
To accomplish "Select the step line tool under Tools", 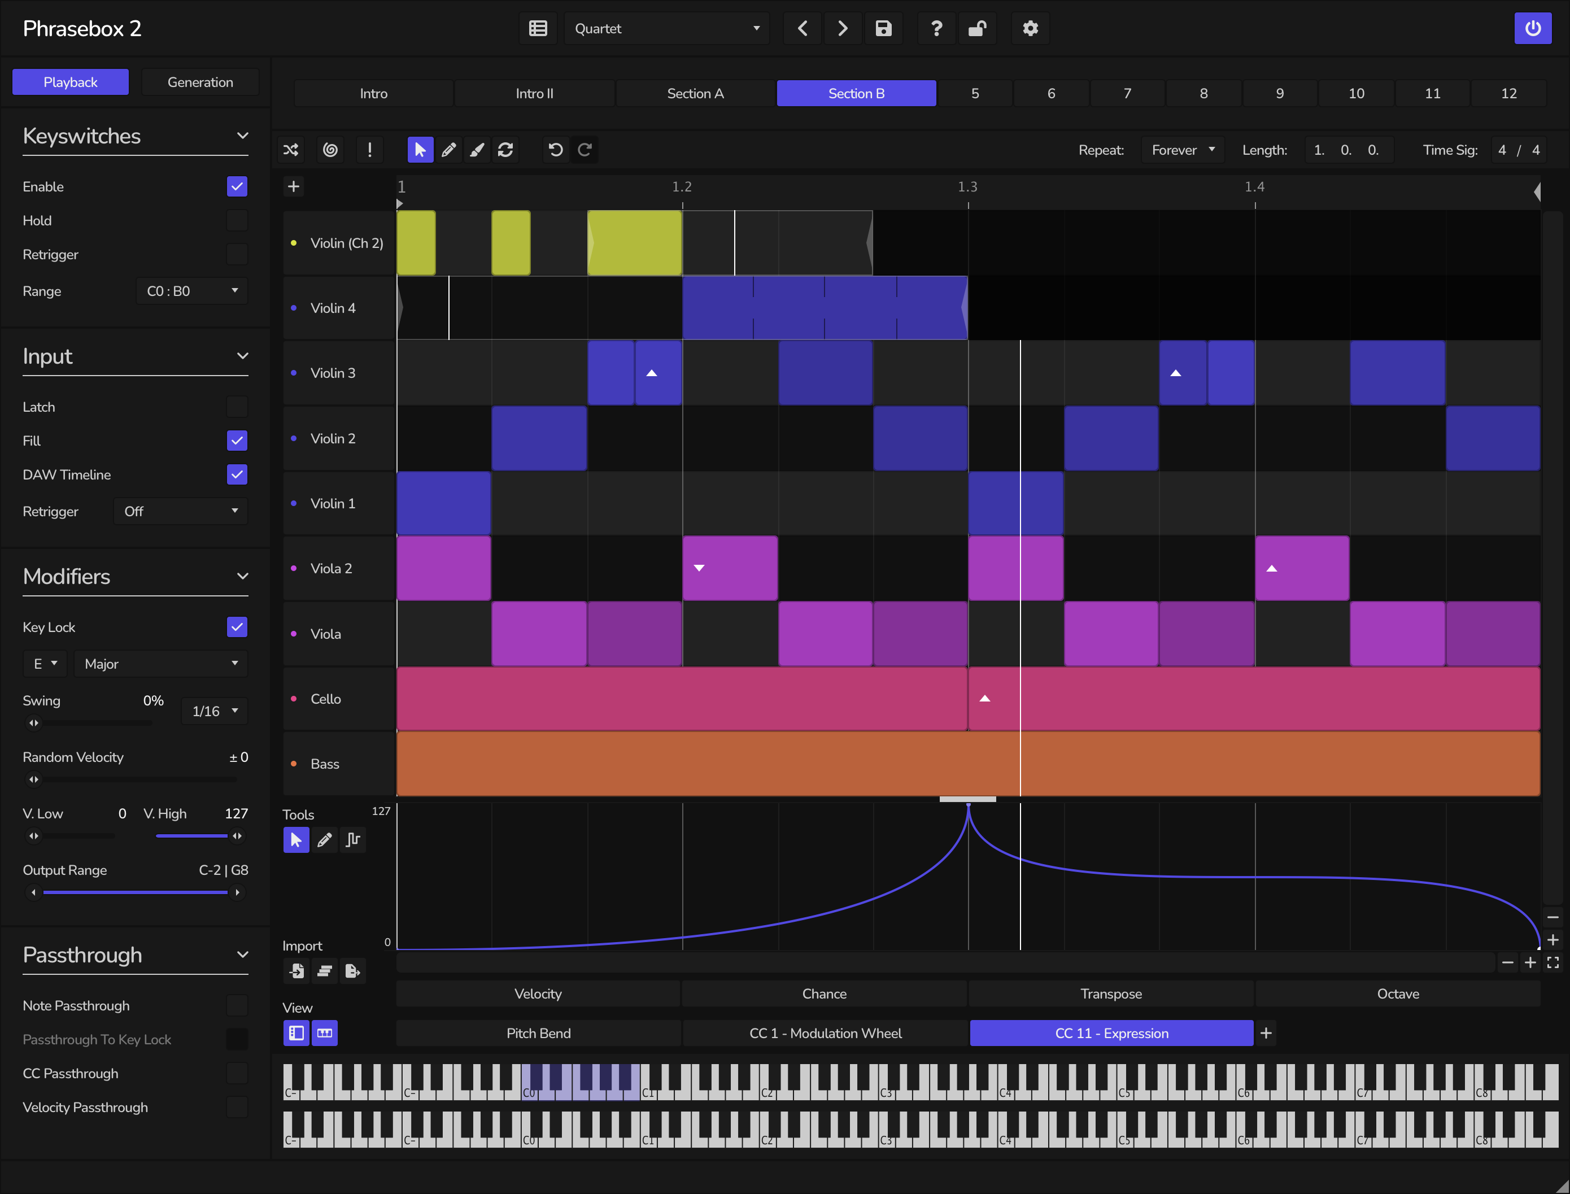I will tap(353, 840).
